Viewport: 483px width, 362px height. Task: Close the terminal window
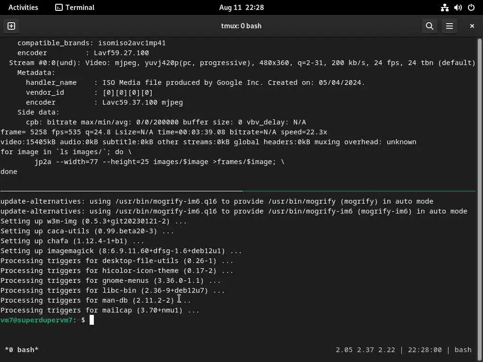click(x=472, y=26)
